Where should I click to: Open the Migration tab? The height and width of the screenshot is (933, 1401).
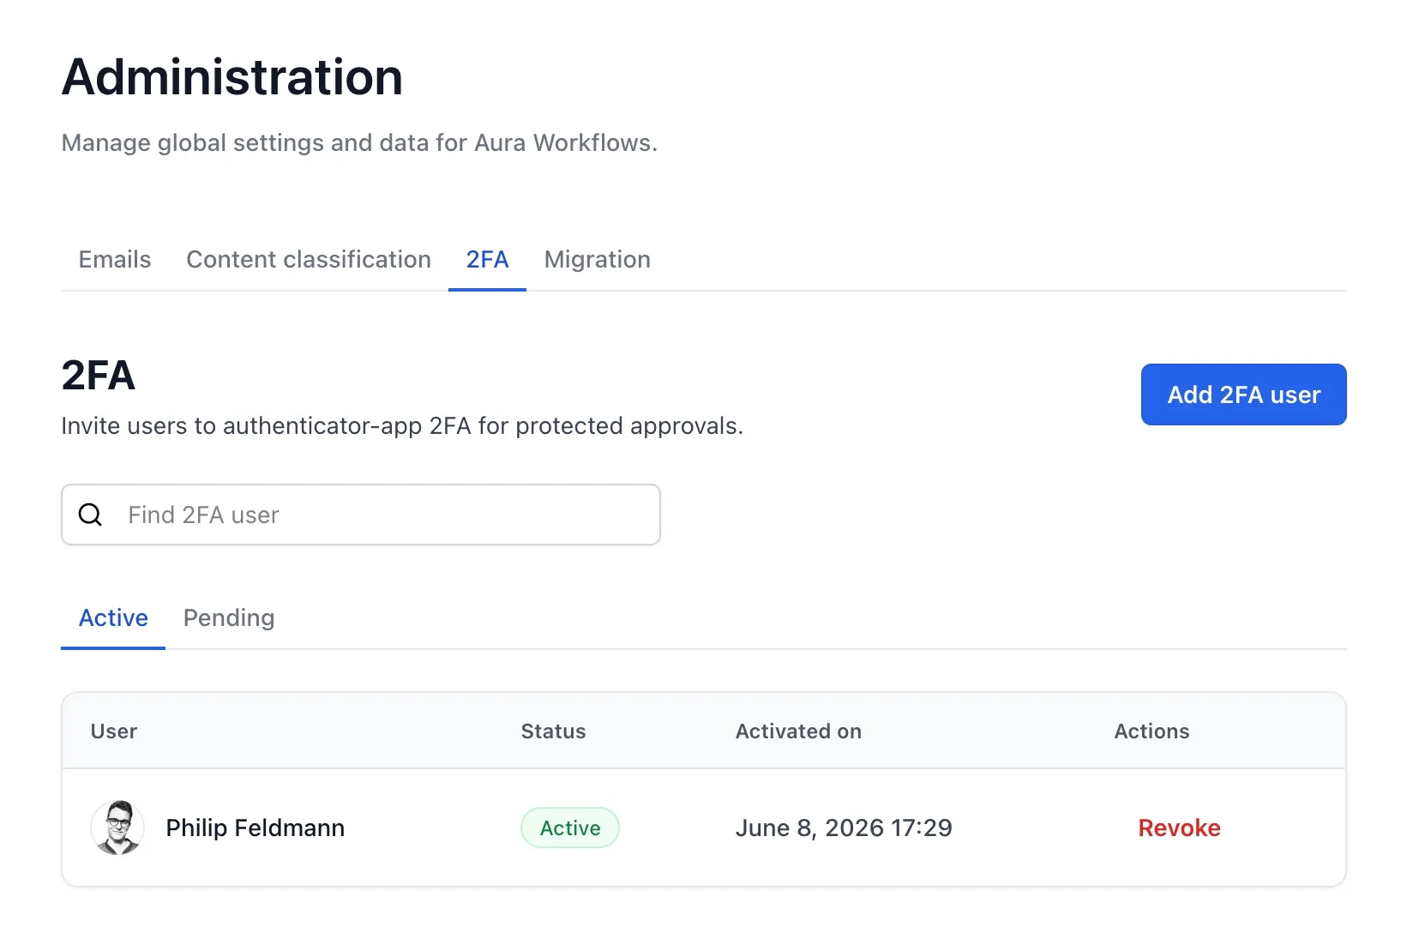597,260
